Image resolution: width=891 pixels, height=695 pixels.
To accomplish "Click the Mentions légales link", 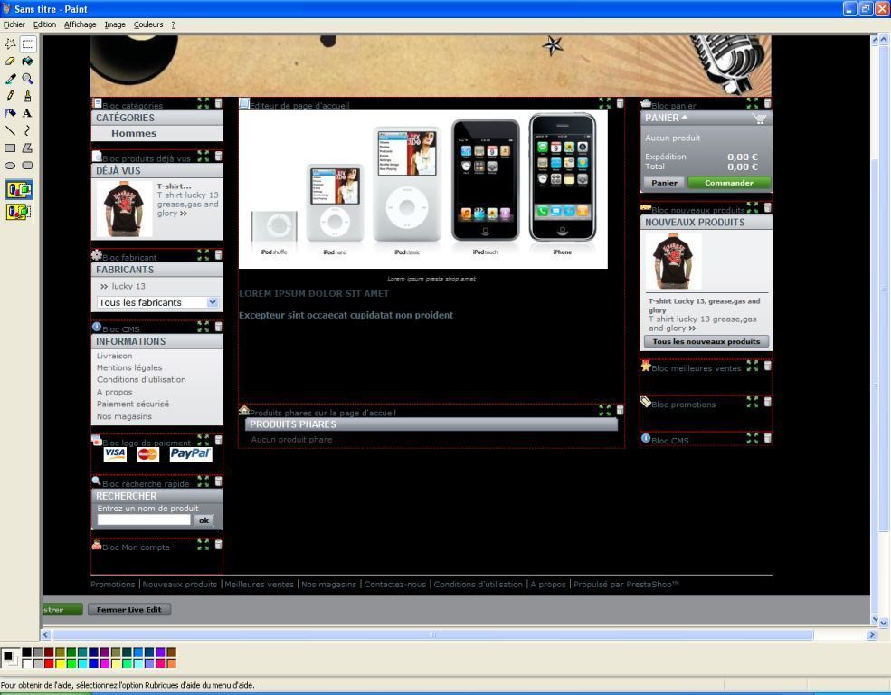I will pyautogui.click(x=129, y=367).
